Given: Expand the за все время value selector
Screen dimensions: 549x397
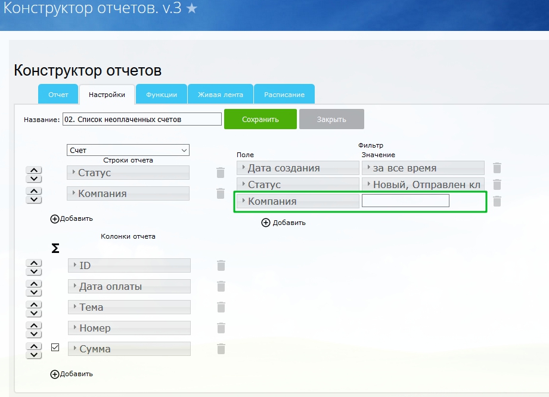Looking at the screenshot, I should coord(423,168).
